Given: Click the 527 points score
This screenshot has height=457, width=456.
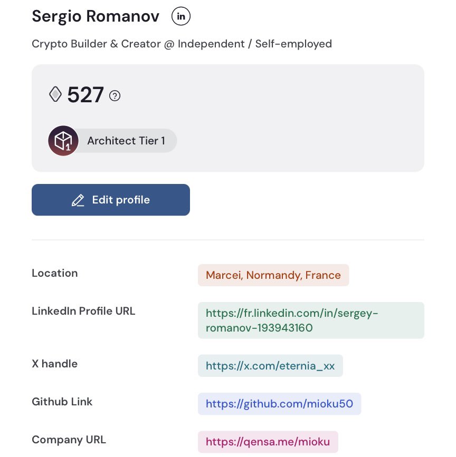Looking at the screenshot, I should (x=85, y=95).
